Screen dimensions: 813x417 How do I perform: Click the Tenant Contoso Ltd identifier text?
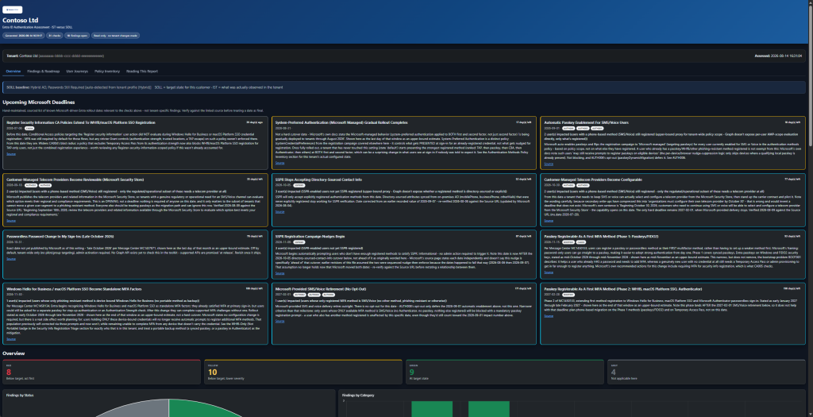56,56
